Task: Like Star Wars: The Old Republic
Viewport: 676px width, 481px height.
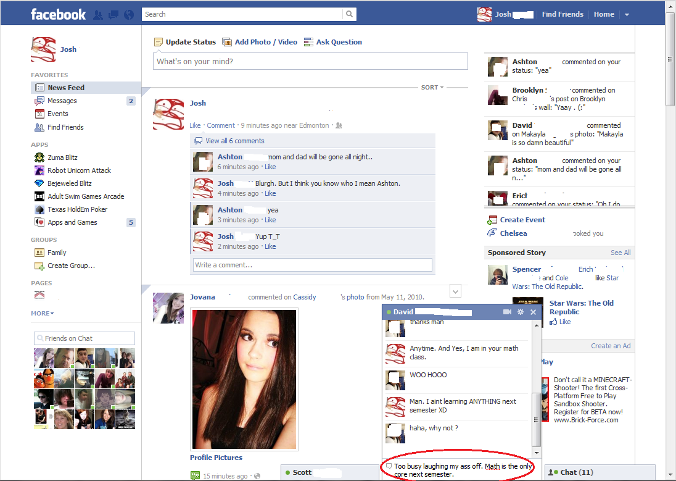Action: tap(560, 322)
